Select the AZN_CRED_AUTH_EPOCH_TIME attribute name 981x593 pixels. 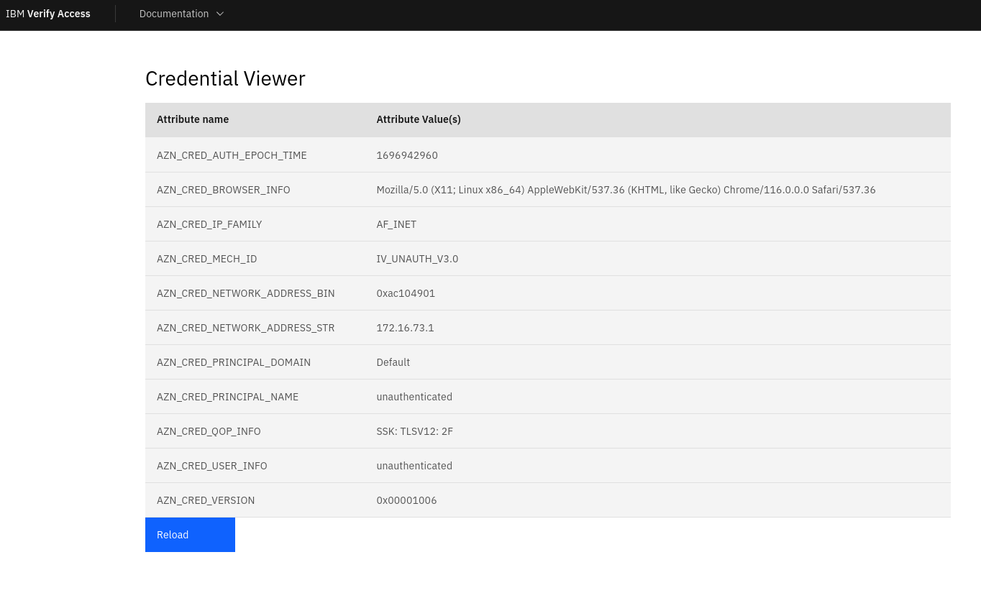pos(232,155)
